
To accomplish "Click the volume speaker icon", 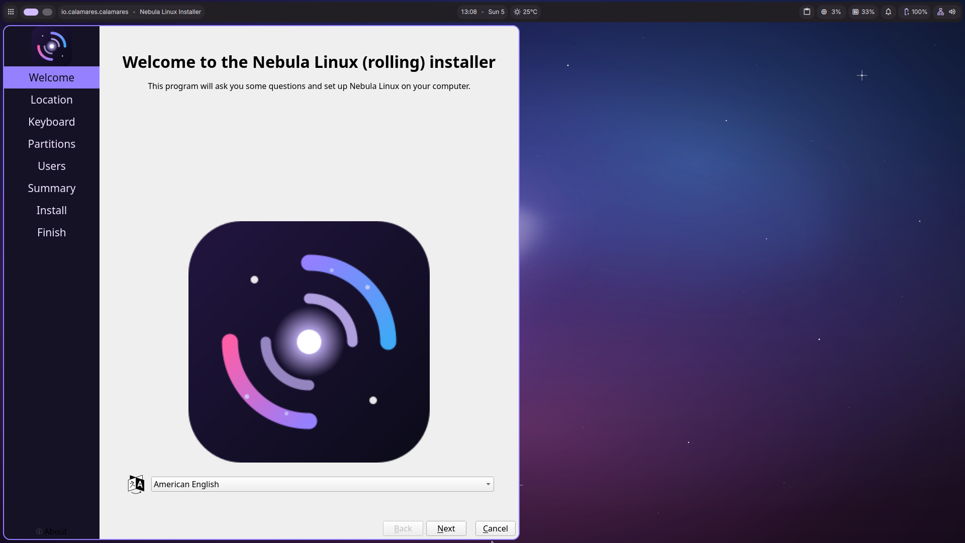I will (952, 12).
